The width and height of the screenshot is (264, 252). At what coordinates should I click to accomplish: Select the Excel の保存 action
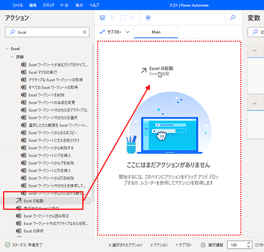(x=30, y=231)
